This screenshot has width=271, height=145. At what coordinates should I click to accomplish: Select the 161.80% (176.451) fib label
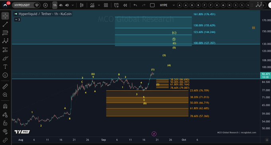(204, 14)
